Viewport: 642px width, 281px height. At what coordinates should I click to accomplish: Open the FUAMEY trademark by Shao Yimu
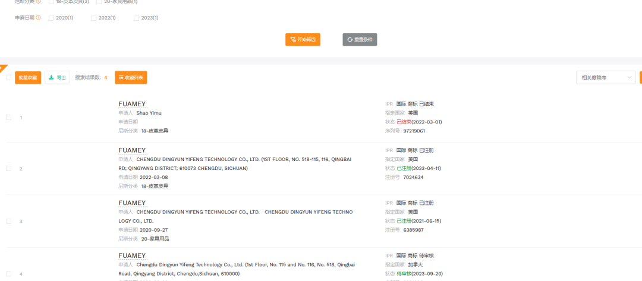132,104
